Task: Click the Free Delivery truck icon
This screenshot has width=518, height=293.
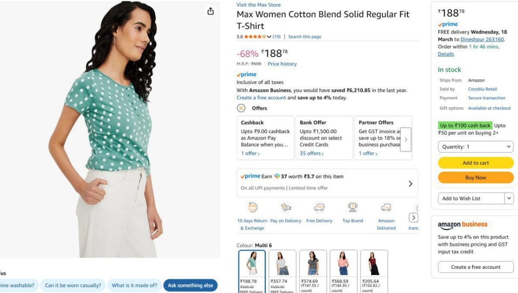Action: tap(319, 207)
